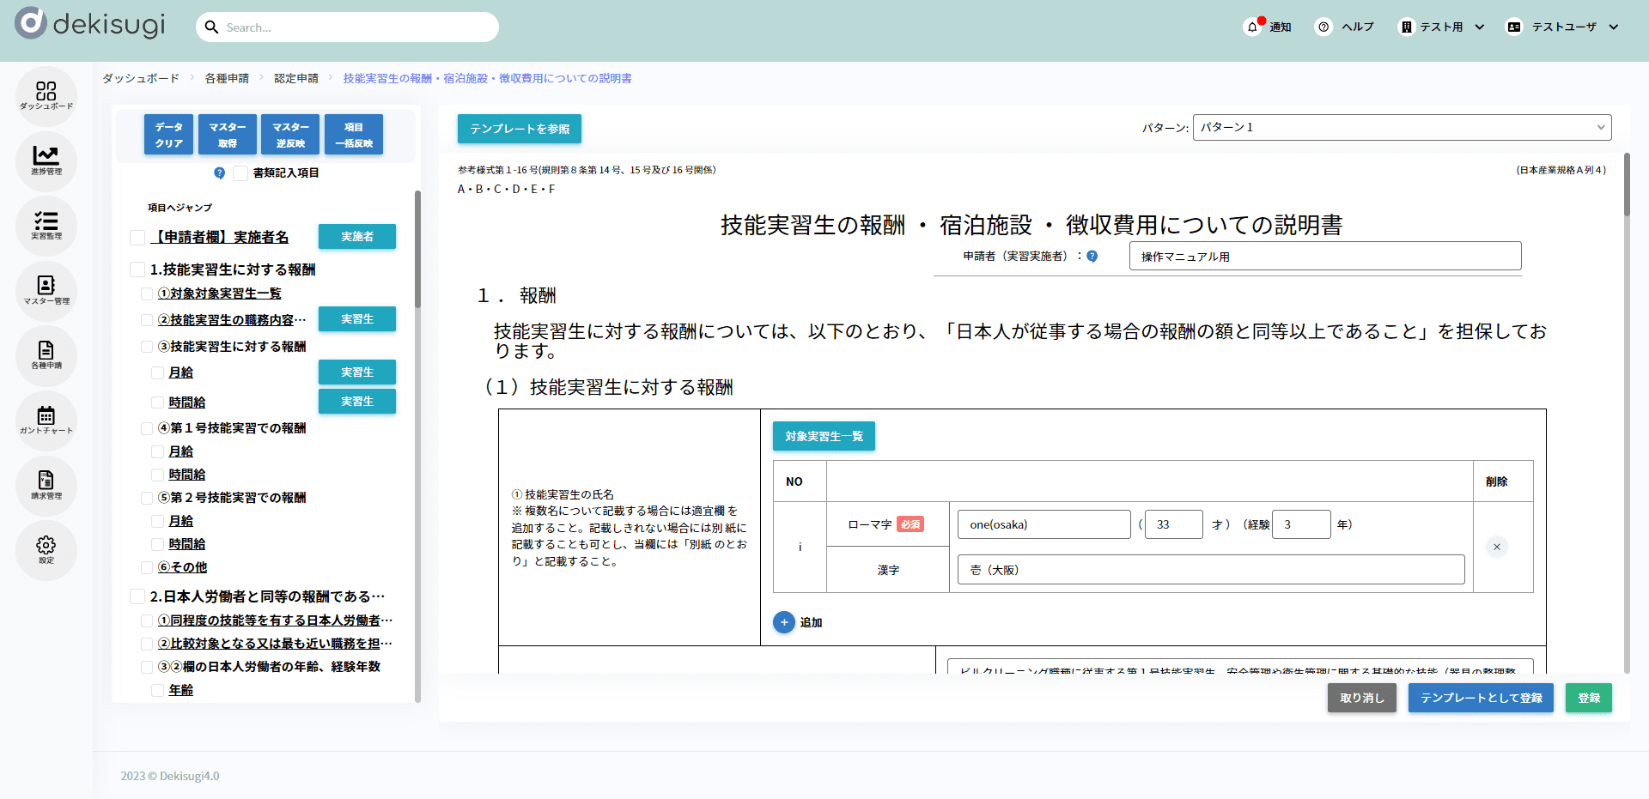Click the テンプレートを参照 button

tap(519, 129)
